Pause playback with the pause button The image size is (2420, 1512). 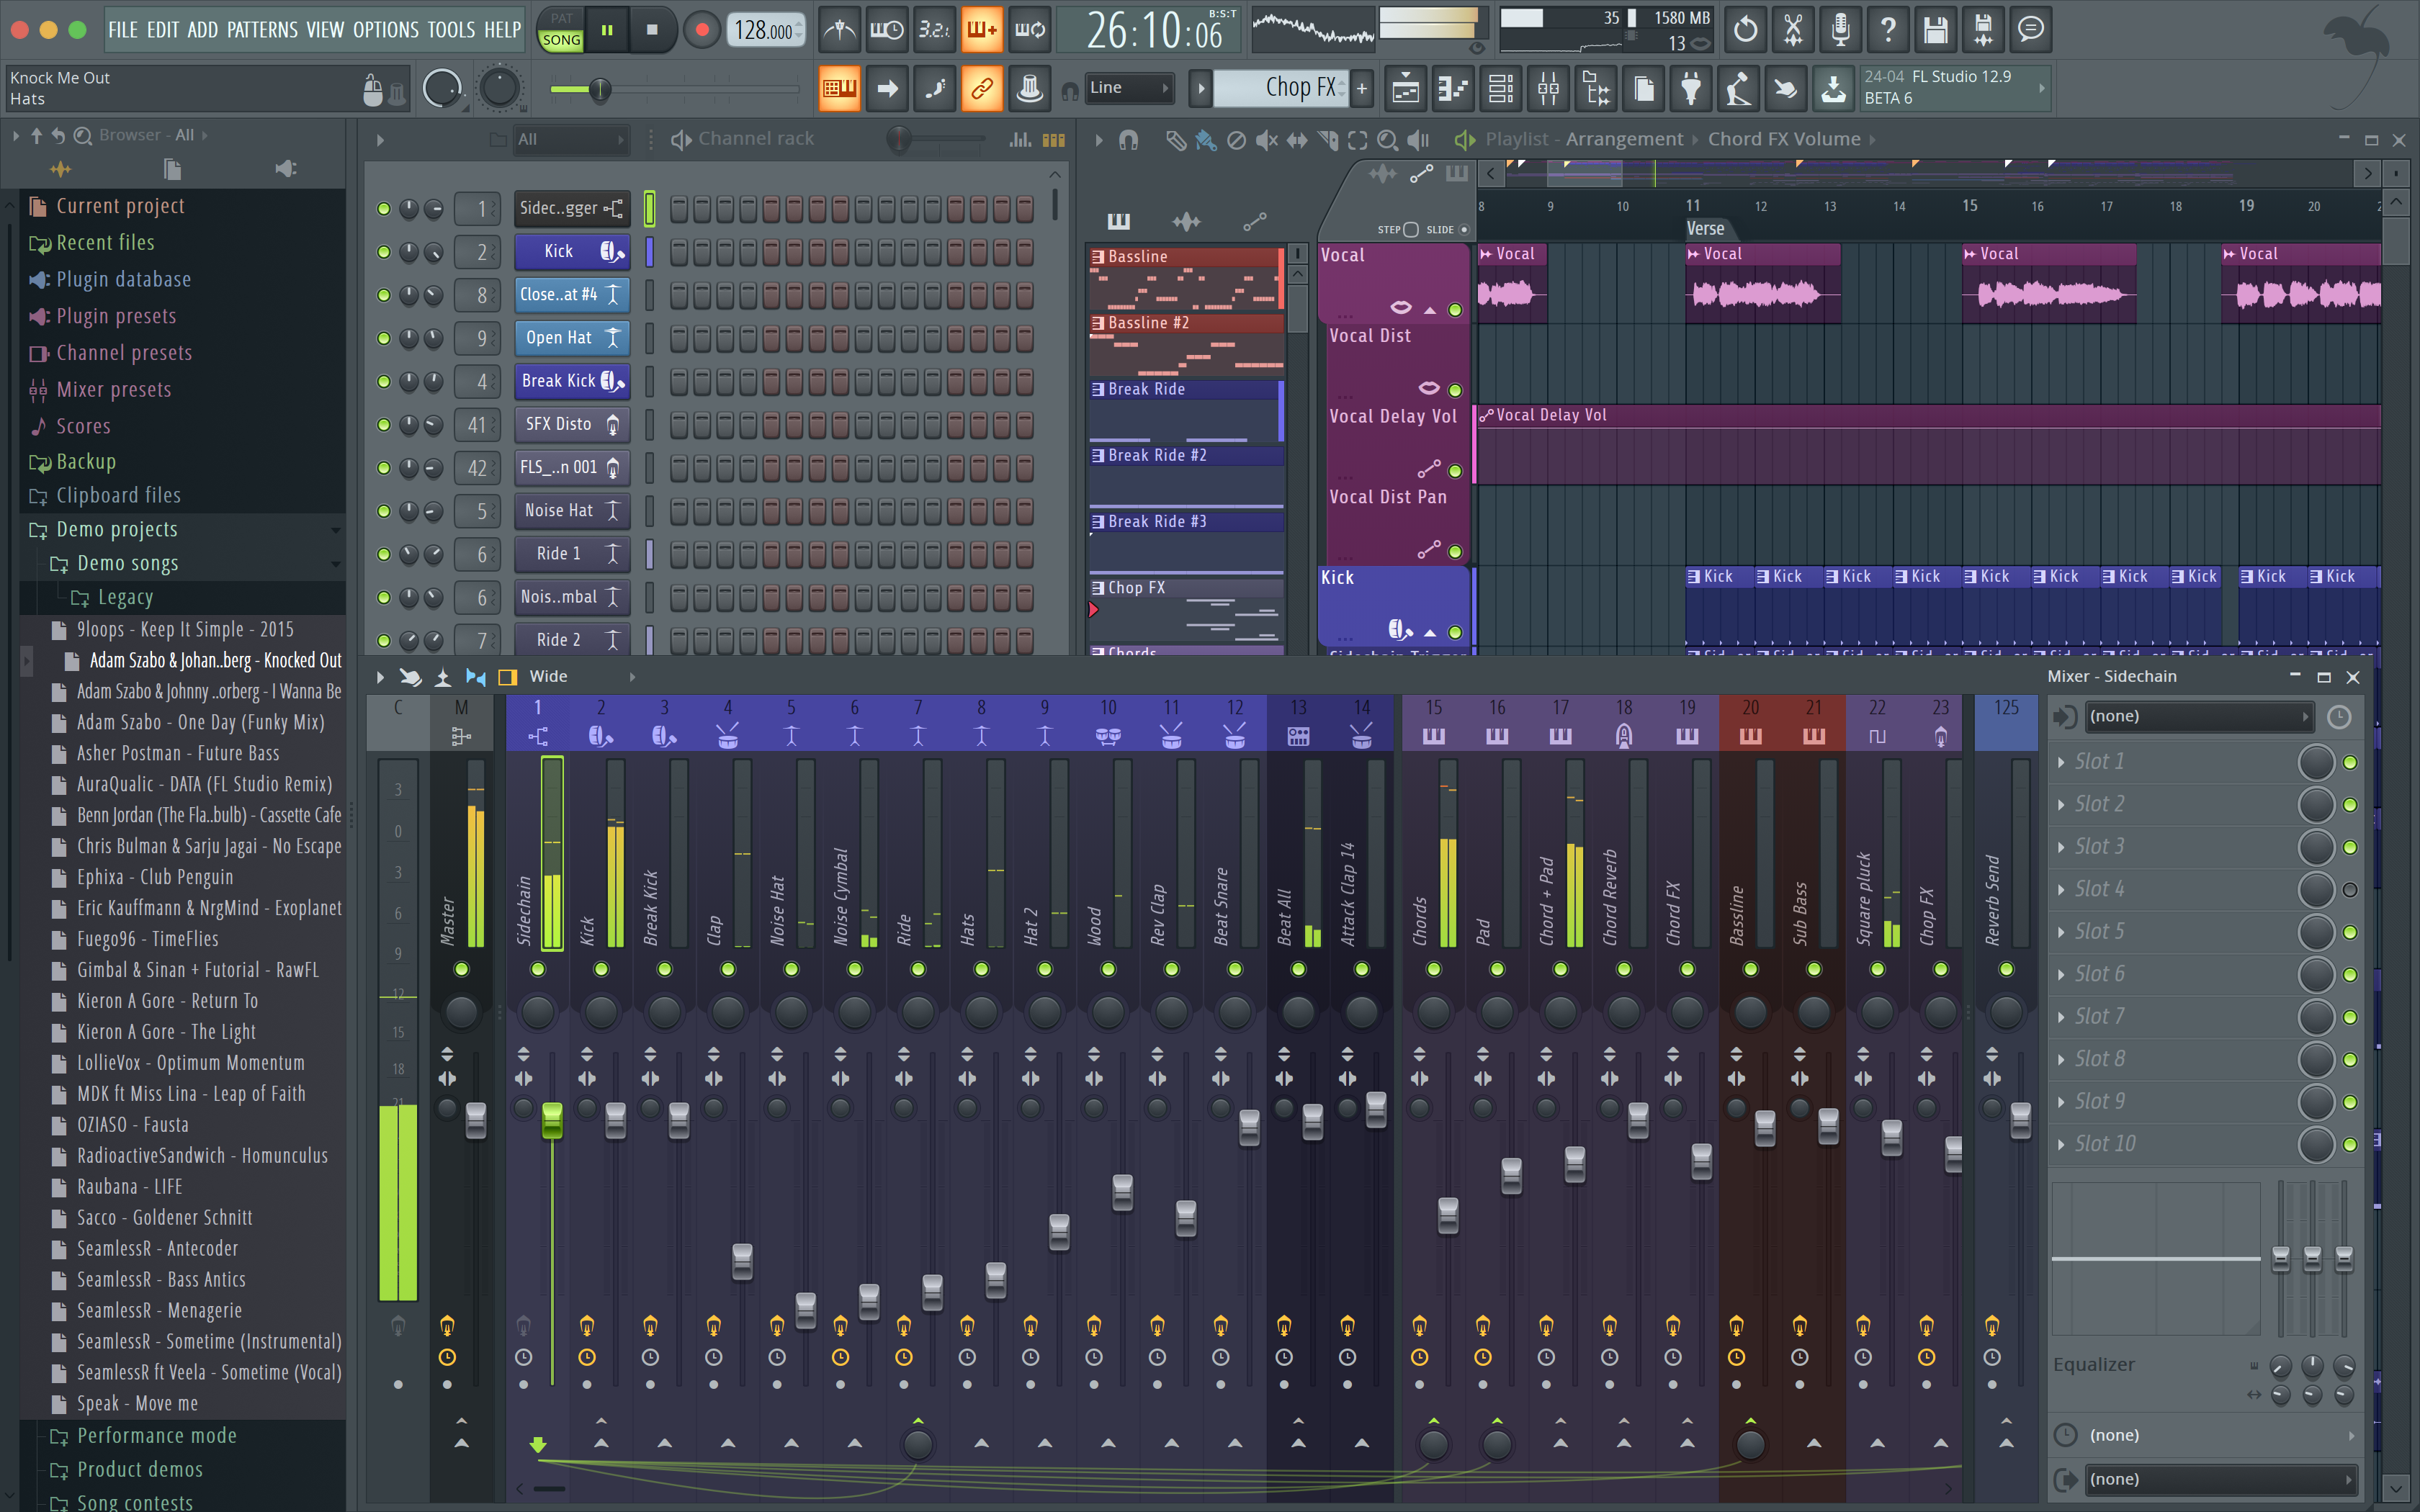tap(607, 30)
